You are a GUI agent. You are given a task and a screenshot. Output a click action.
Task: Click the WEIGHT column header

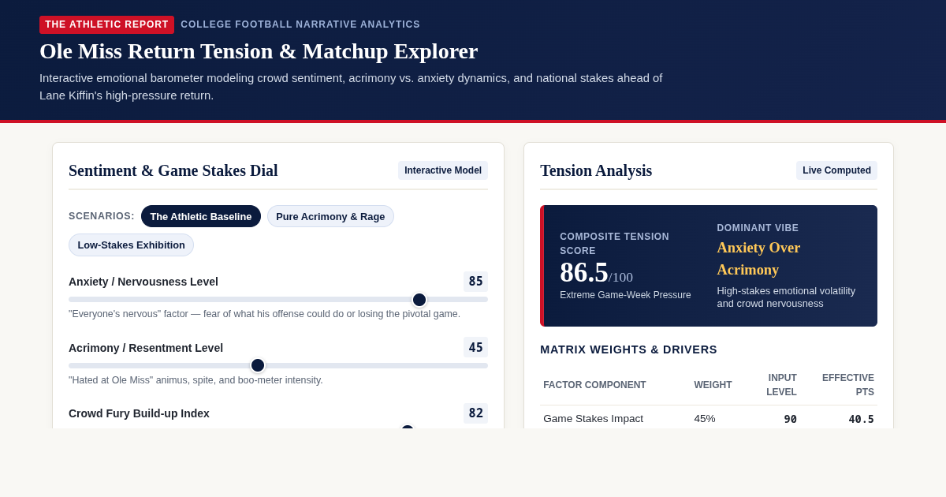pyautogui.click(x=713, y=385)
